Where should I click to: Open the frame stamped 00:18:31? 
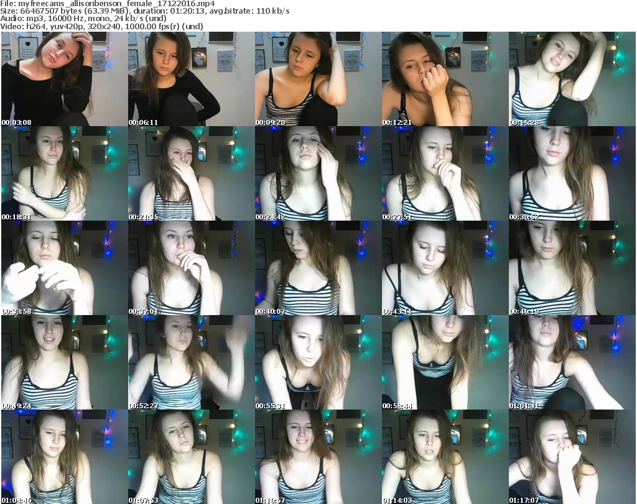[x=65, y=173]
